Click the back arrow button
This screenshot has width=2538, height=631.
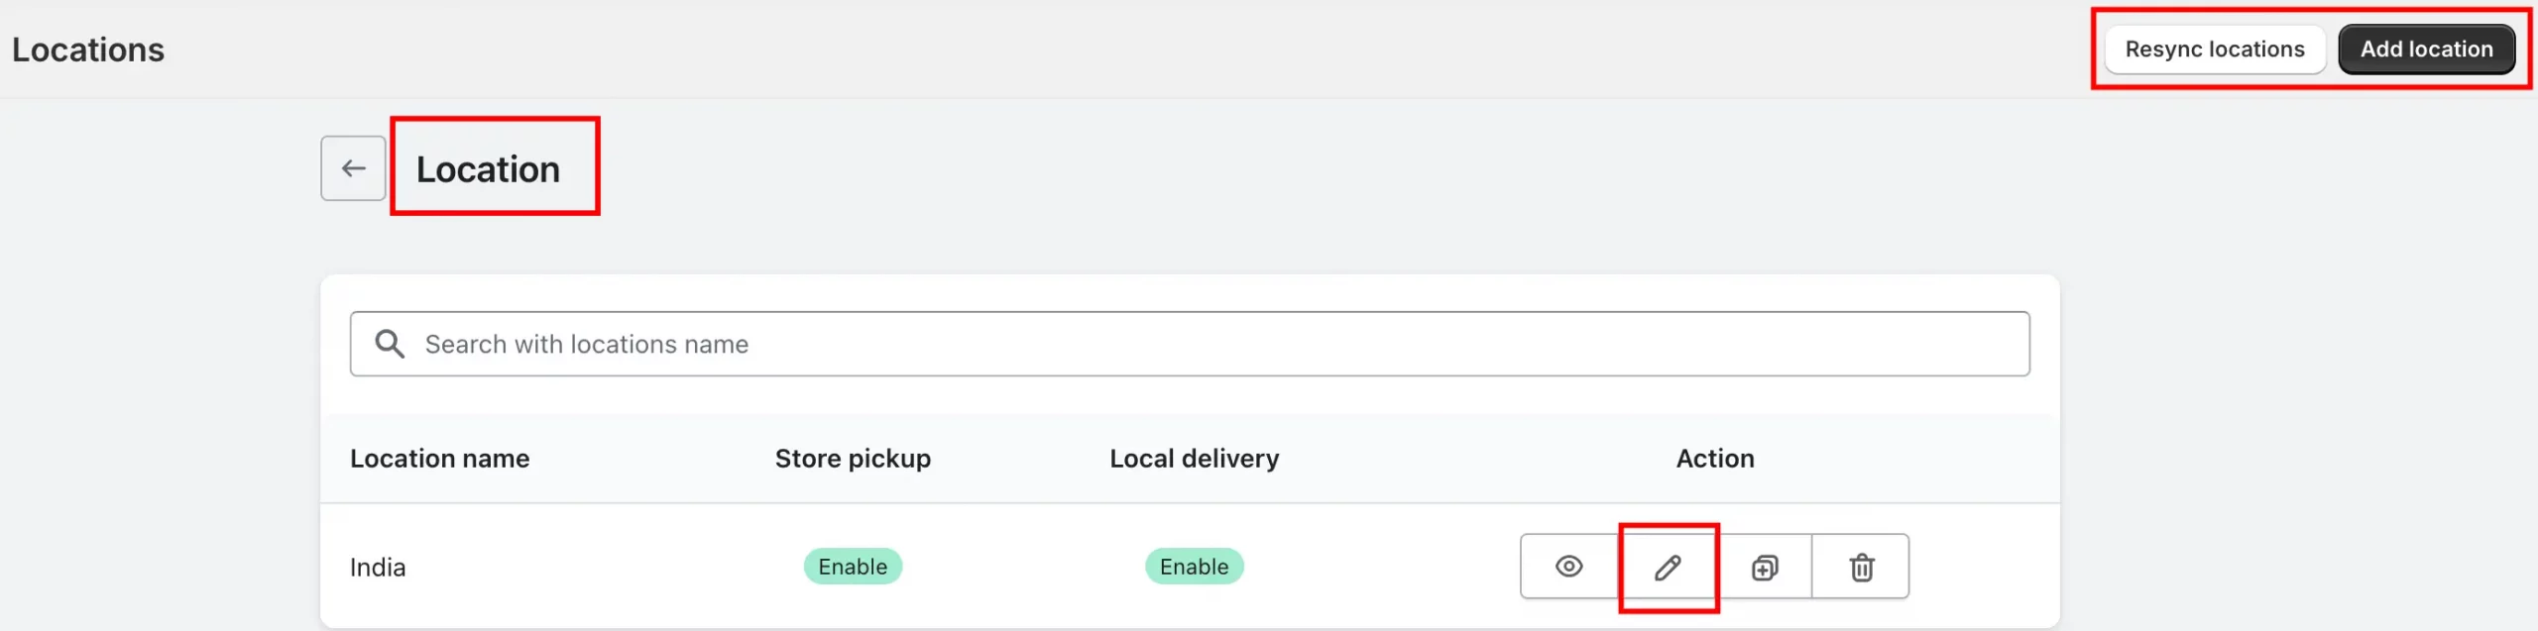(x=353, y=168)
